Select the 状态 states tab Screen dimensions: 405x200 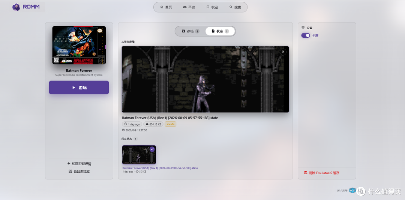click(x=220, y=31)
